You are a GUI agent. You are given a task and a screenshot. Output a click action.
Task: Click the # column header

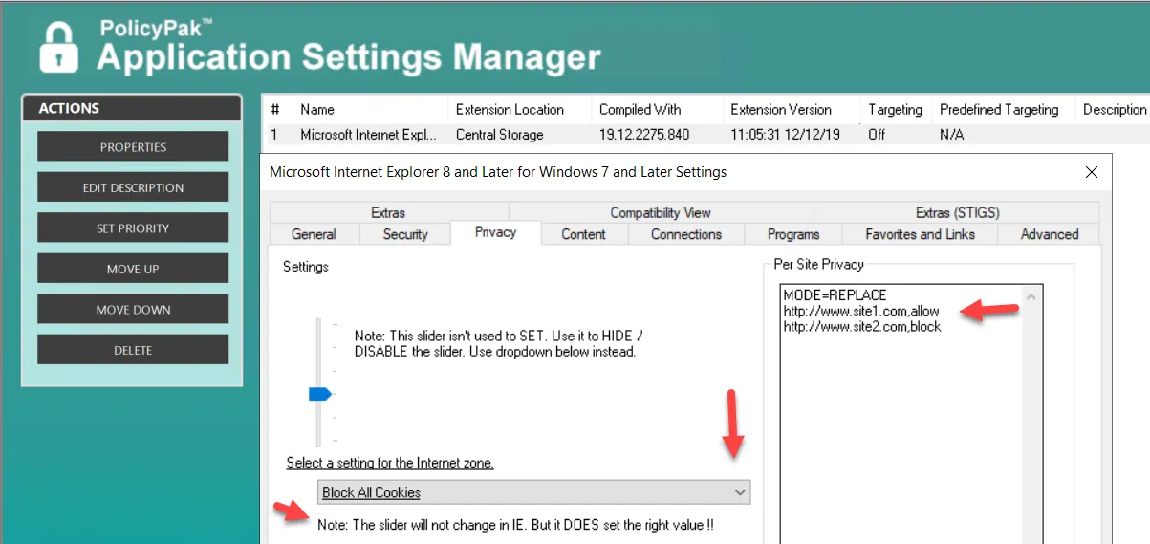click(276, 110)
